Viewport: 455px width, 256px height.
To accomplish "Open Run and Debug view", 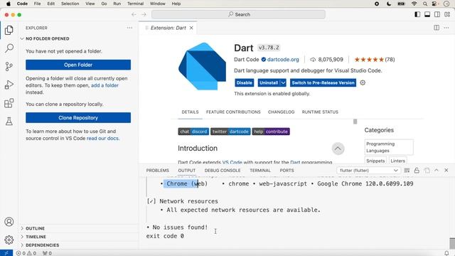I will point(9,85).
